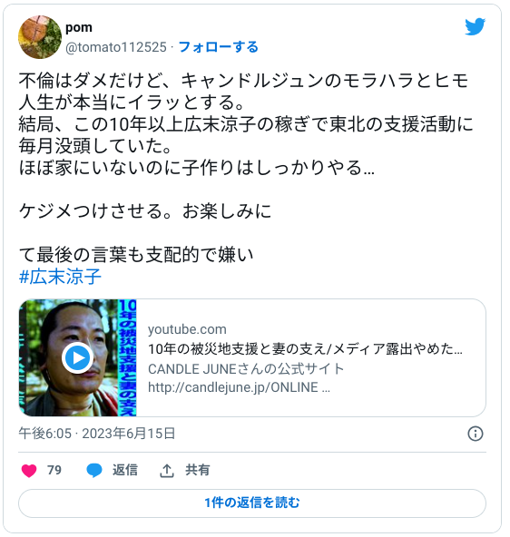Open the tweet timestamp 午後6:05 2023年6月15日
Viewport: 510px width, 537px height.
97,434
